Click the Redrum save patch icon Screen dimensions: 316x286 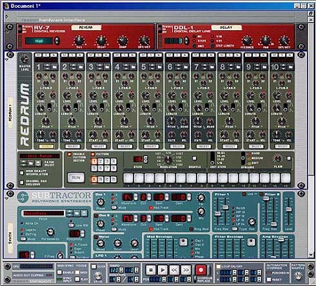38,163
